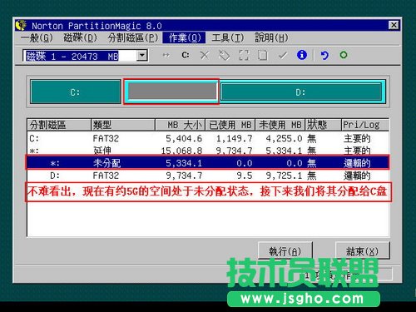Click the label tag toolbar icon

tap(224, 55)
